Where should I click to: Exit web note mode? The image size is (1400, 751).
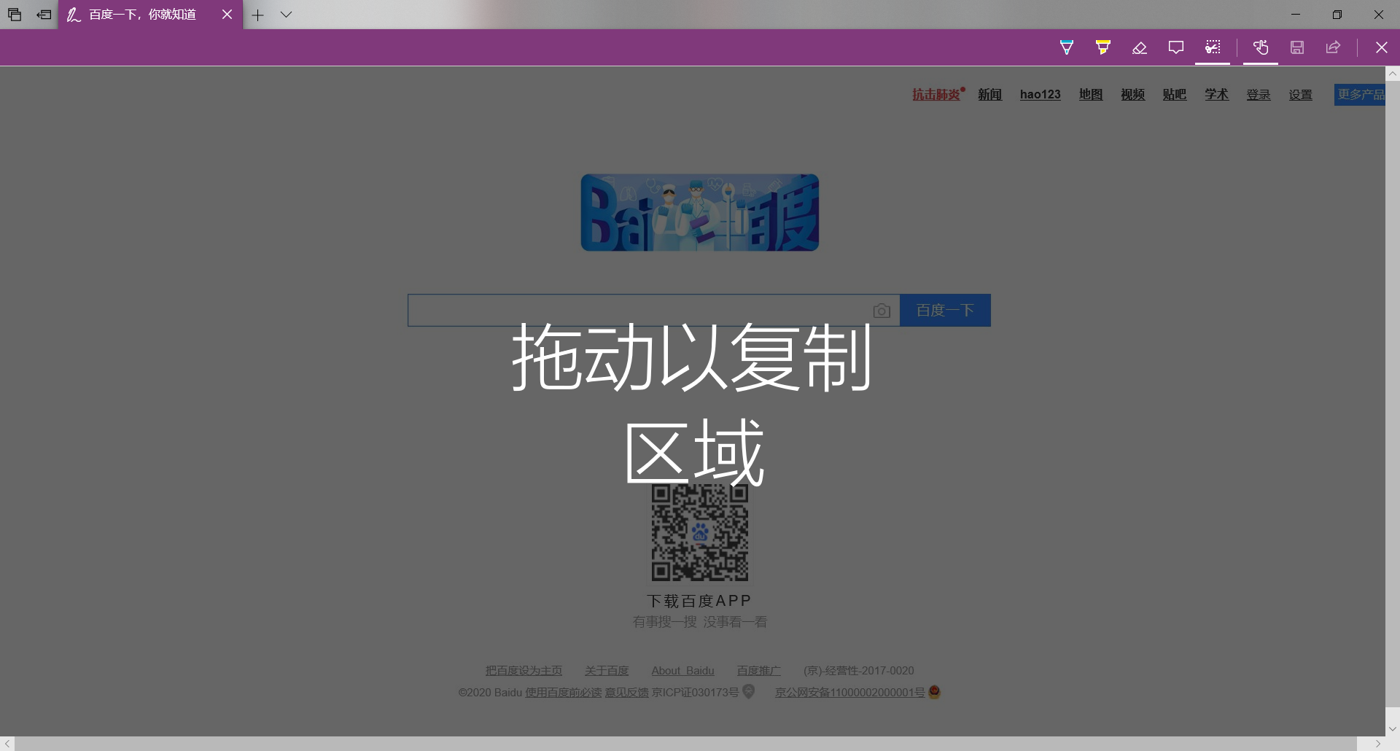click(x=1381, y=47)
